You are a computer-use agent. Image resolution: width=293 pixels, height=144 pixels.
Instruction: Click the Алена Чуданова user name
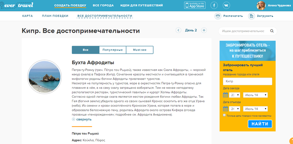point(279,5)
